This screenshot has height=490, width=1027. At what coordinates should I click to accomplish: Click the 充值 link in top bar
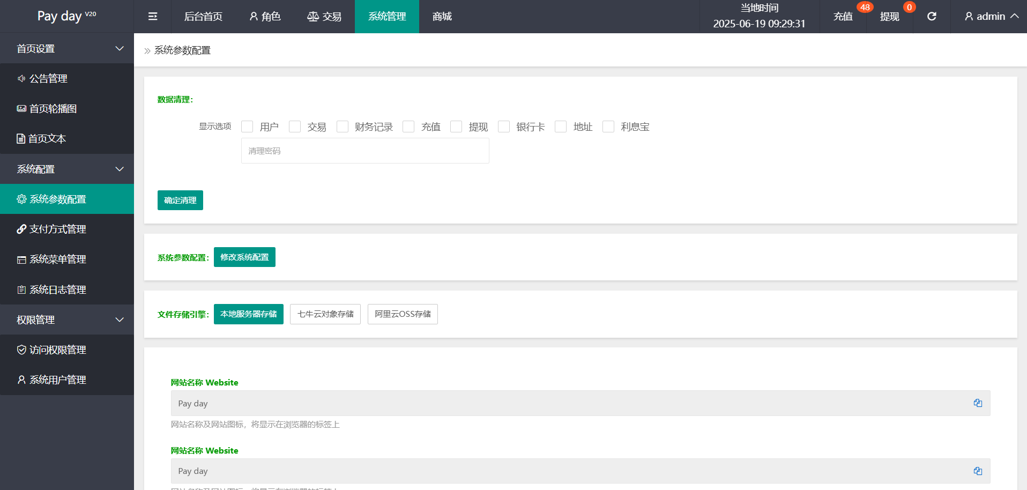point(843,17)
